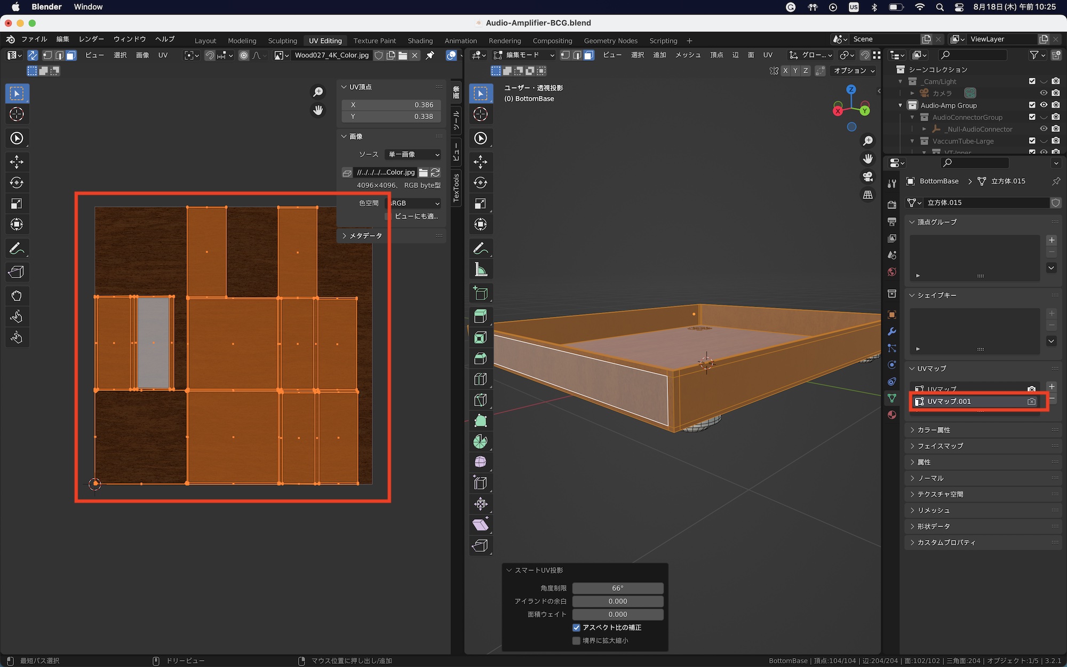Toggle camera view in 3D viewport
The height and width of the screenshot is (667, 1067).
coord(868,177)
